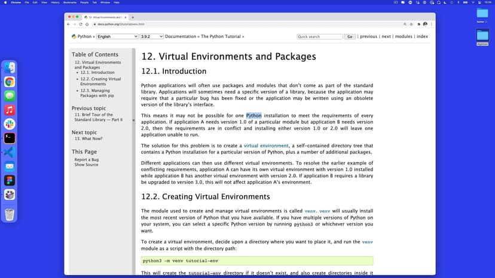The image size is (495, 278).
Task: Open the Terminal app in the dock
Action: click(10, 138)
